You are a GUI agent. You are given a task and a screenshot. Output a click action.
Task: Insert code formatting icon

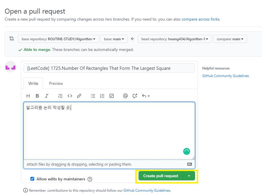pos(70,96)
